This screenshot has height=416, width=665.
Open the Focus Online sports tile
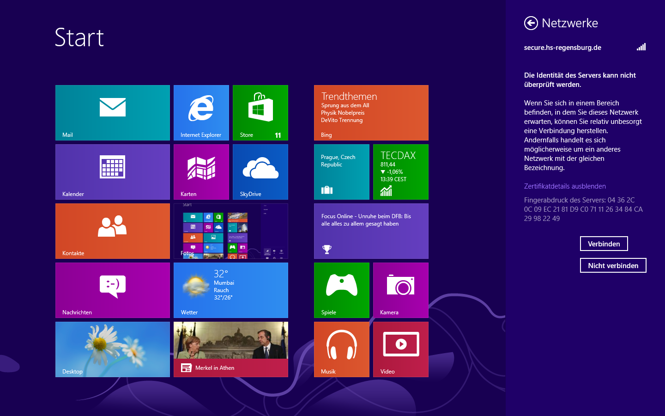click(371, 231)
